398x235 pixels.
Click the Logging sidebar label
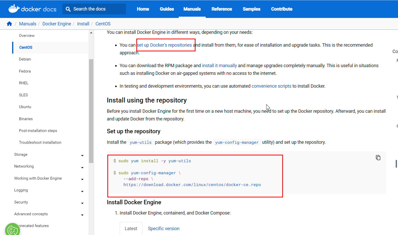tap(21, 190)
